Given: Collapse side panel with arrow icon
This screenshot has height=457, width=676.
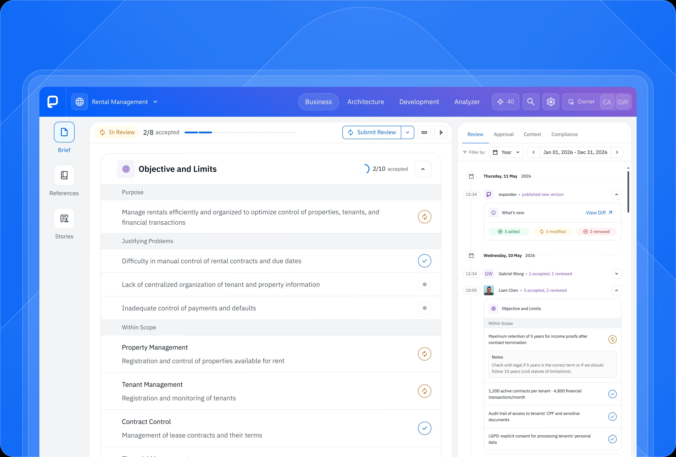Looking at the screenshot, I should (x=441, y=133).
